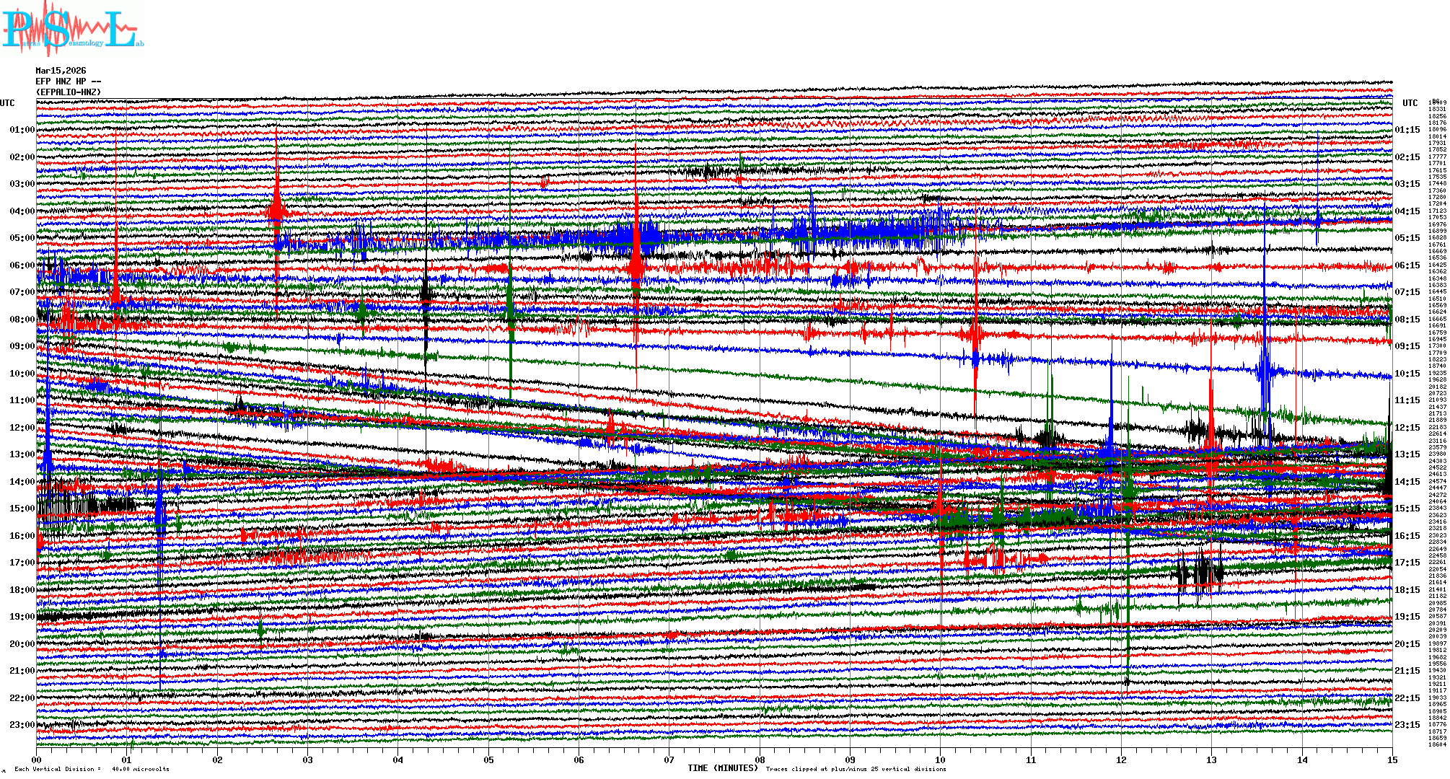This screenshot has width=1450, height=779.
Task: Click the EFP HNZ HP station text
Action: (x=68, y=82)
